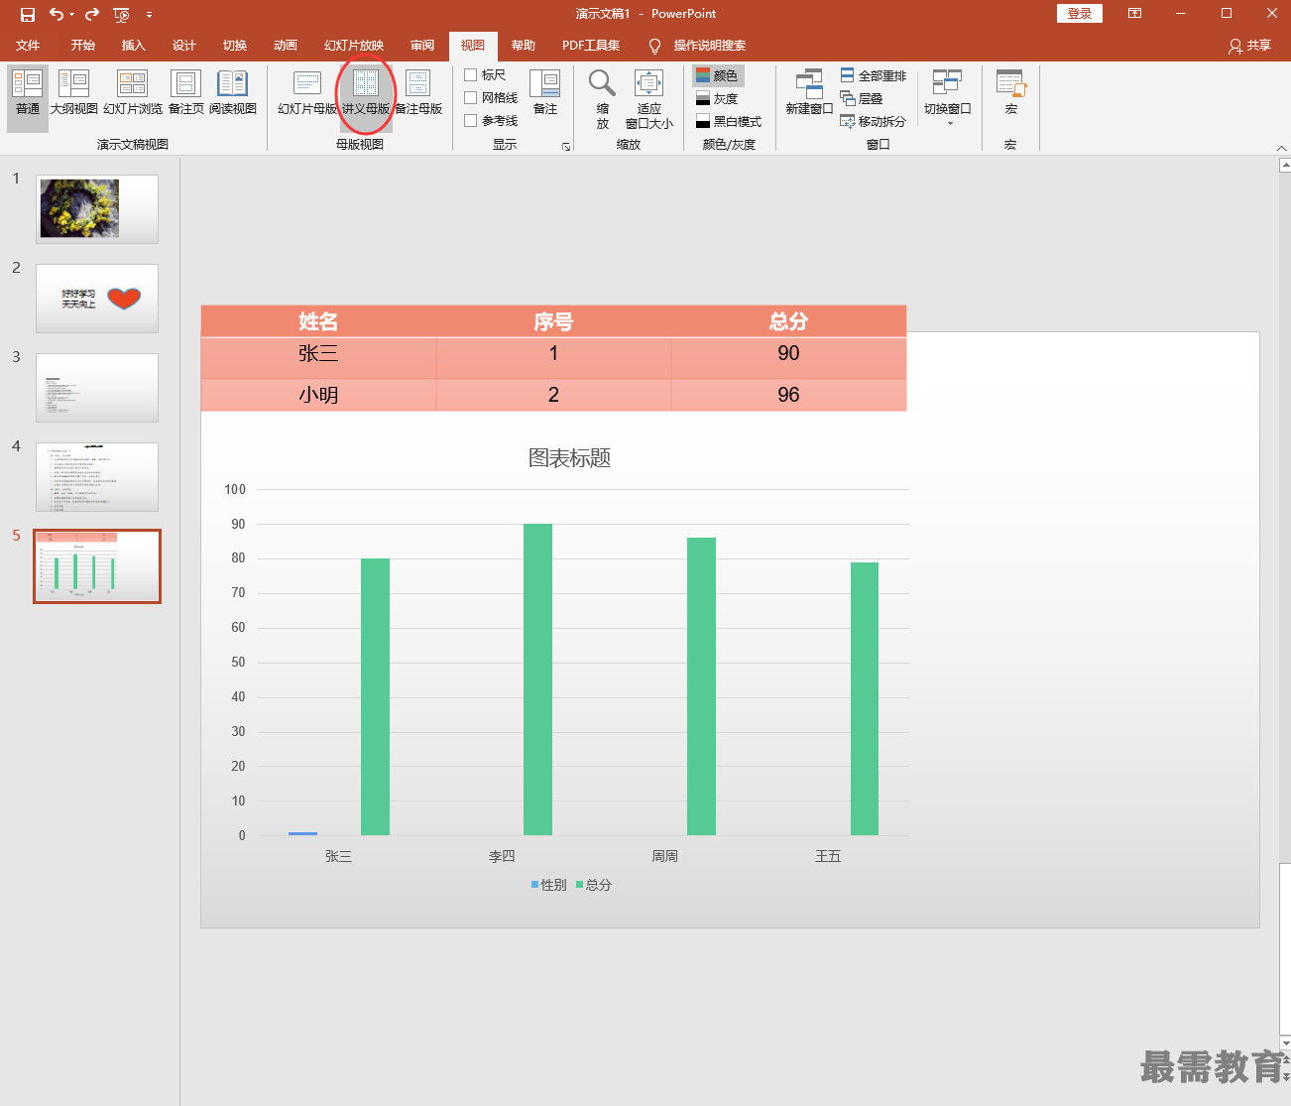Click Arrange All (全部重排)
Screen dimensions: 1291x1106
874,75
